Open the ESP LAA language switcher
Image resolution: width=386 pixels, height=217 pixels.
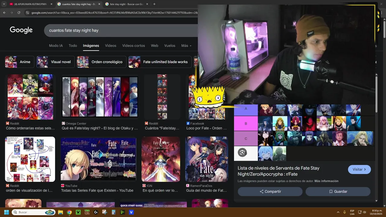tap(352, 212)
